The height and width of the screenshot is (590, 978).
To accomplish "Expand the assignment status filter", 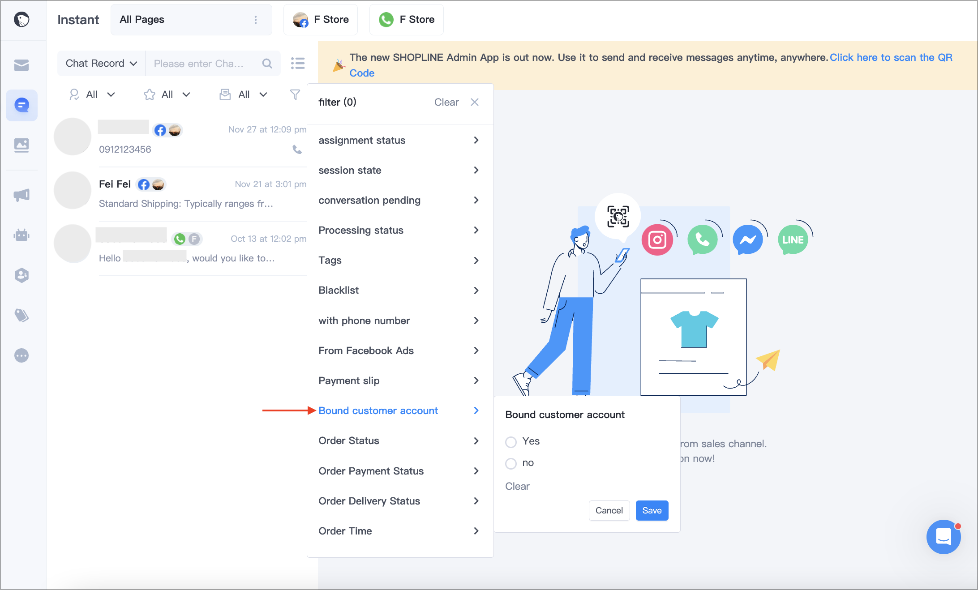I will [399, 141].
